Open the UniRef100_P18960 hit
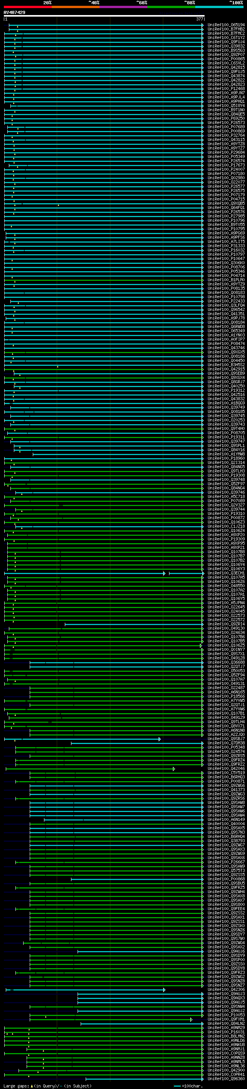This screenshot has width=247, height=1089. (x=226, y=458)
